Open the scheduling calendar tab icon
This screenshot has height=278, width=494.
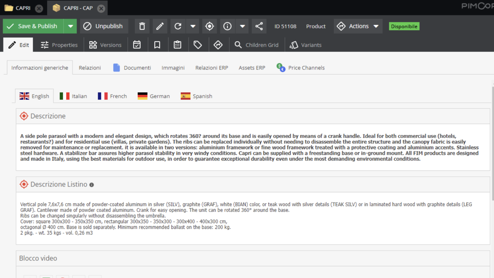(x=137, y=45)
